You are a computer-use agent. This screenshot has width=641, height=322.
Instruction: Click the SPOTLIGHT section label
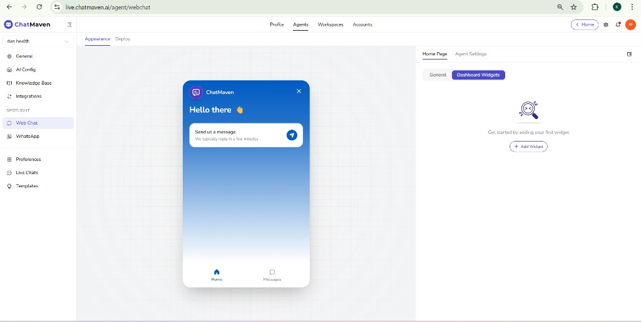tap(18, 110)
